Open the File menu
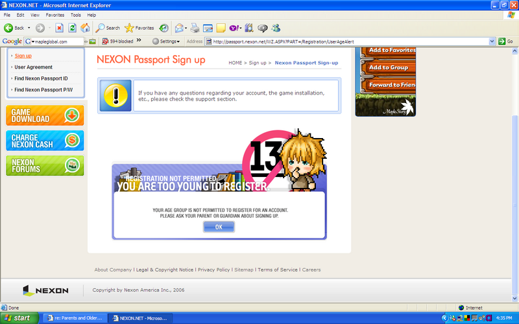This screenshot has height=324, width=519. click(x=7, y=15)
